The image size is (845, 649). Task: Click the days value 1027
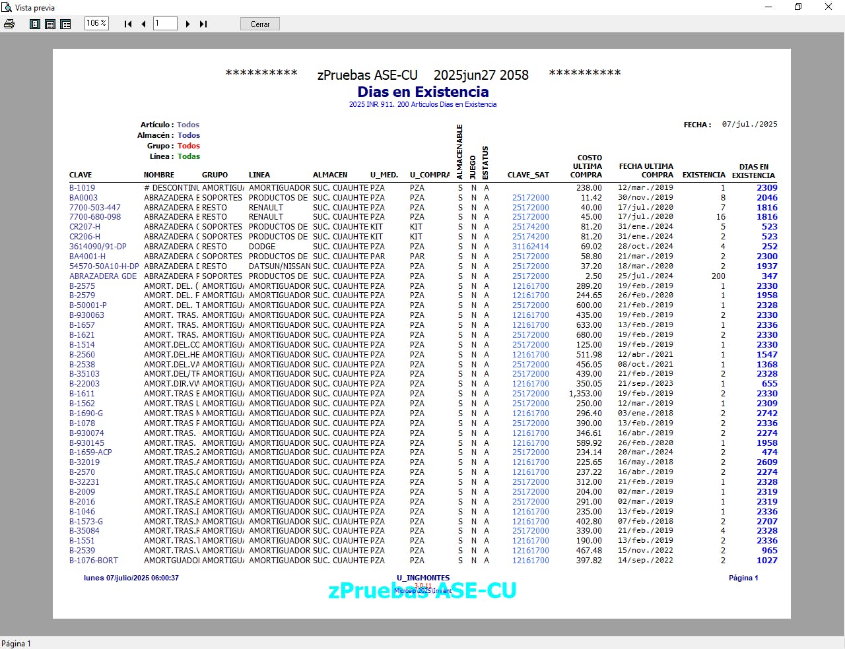[x=767, y=560]
